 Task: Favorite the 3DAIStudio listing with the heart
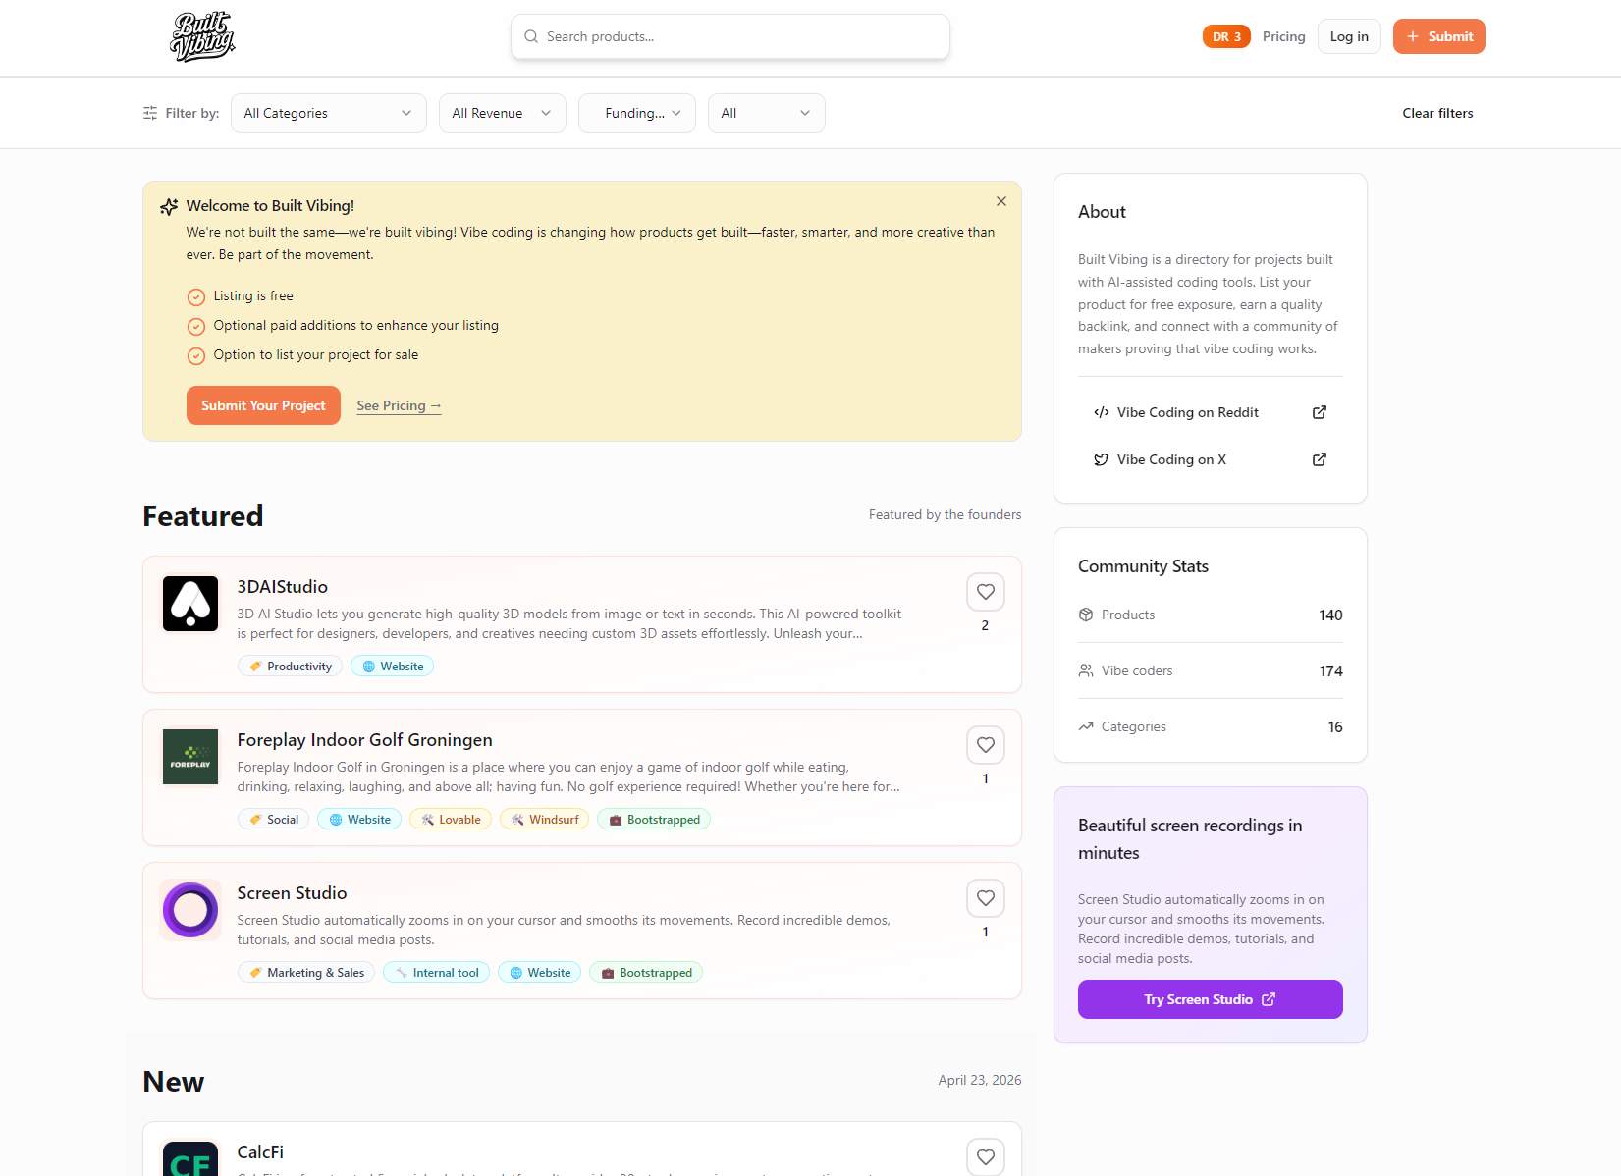985,592
